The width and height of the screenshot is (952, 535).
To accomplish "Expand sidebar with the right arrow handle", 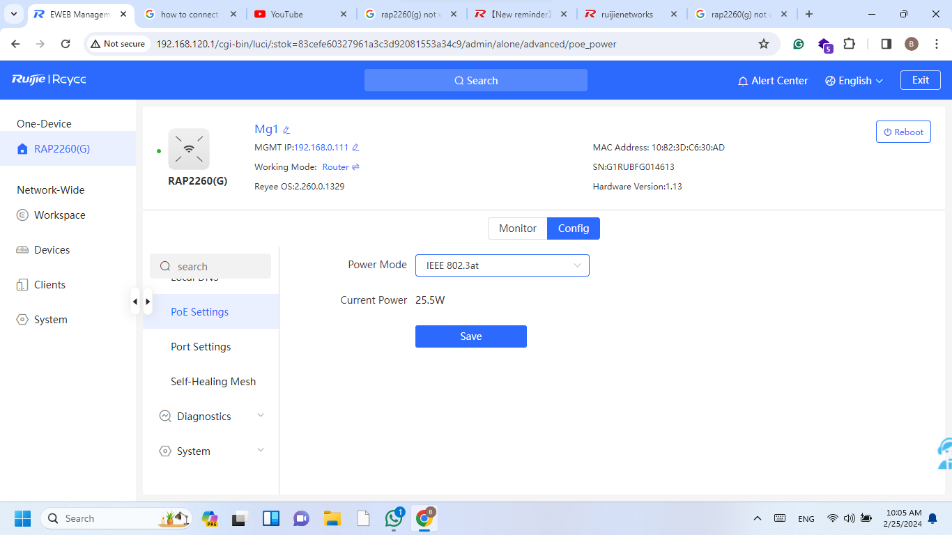I will 148,302.
